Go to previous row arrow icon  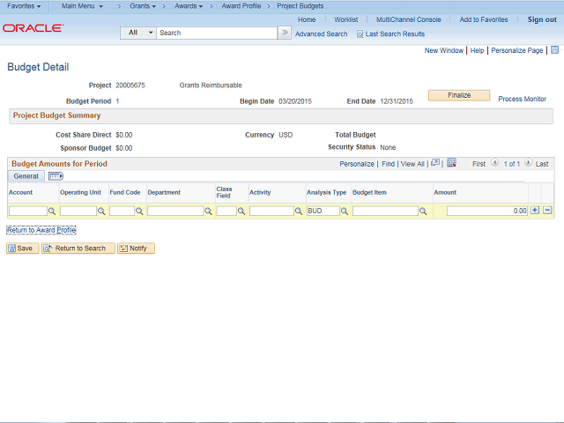point(495,163)
